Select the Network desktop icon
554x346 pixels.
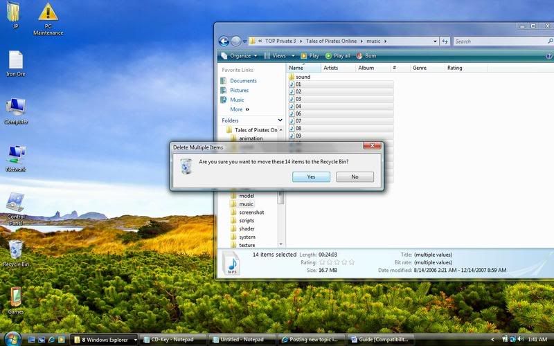(16, 155)
